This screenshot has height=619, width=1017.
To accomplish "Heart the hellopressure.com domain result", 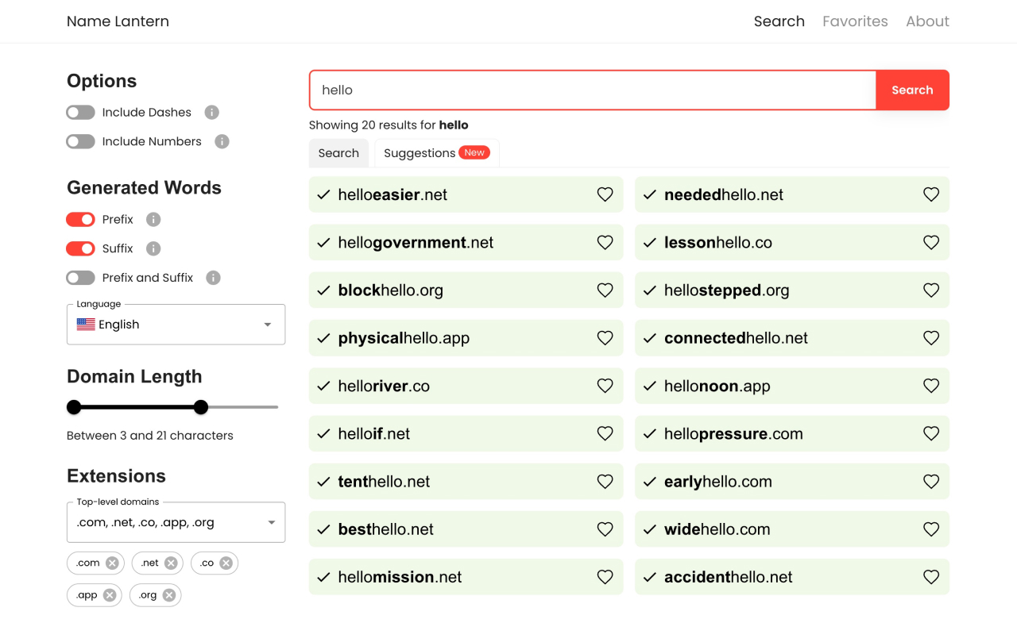I will (931, 434).
